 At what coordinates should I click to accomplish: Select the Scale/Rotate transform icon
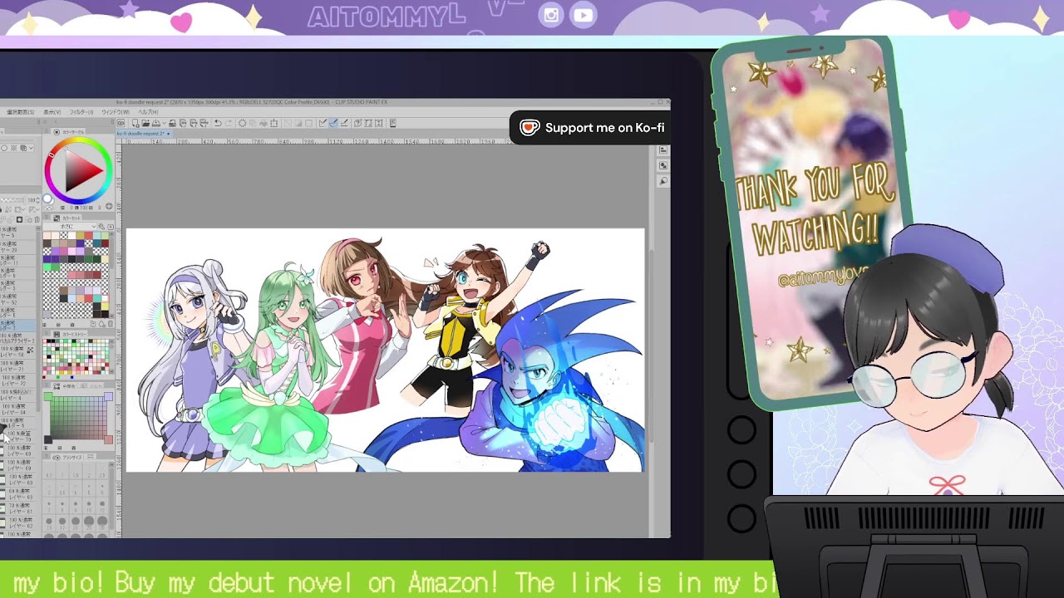274,123
